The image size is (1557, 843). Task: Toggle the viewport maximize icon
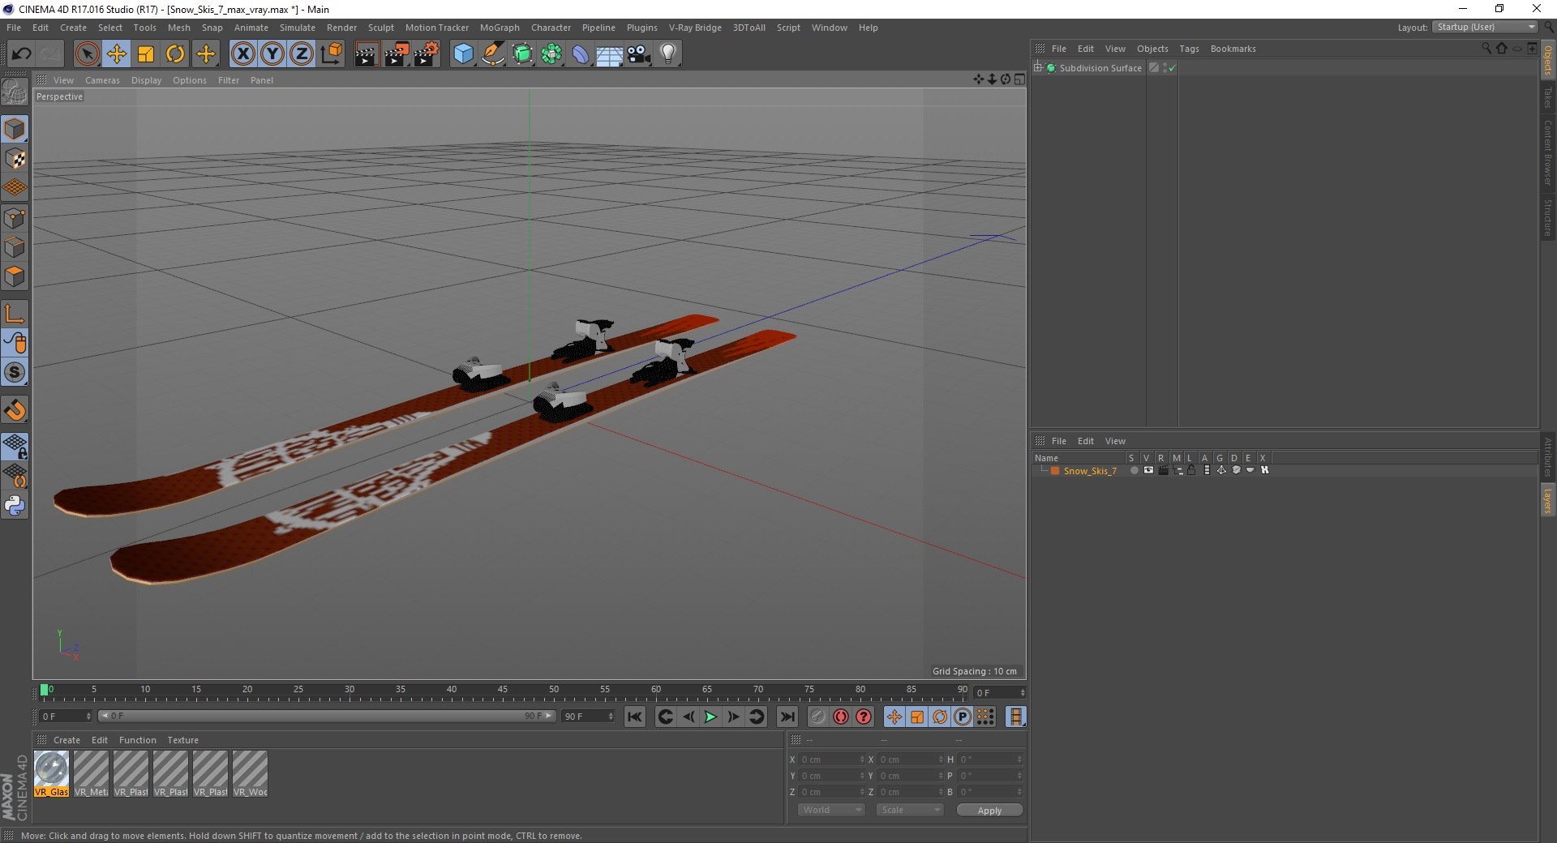coord(1019,79)
